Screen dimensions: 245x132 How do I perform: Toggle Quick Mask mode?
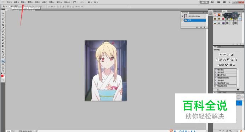point(3,80)
